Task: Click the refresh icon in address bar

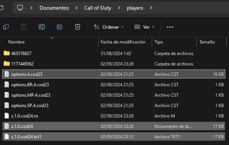Action: (1, 8)
